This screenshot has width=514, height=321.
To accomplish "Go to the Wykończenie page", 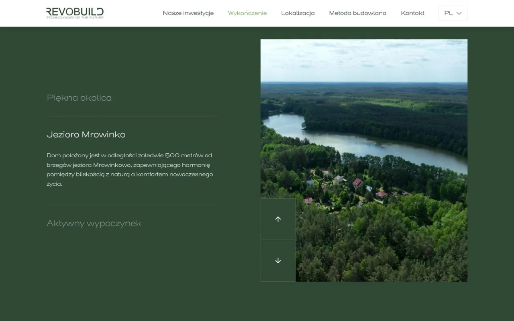I will tap(247, 13).
